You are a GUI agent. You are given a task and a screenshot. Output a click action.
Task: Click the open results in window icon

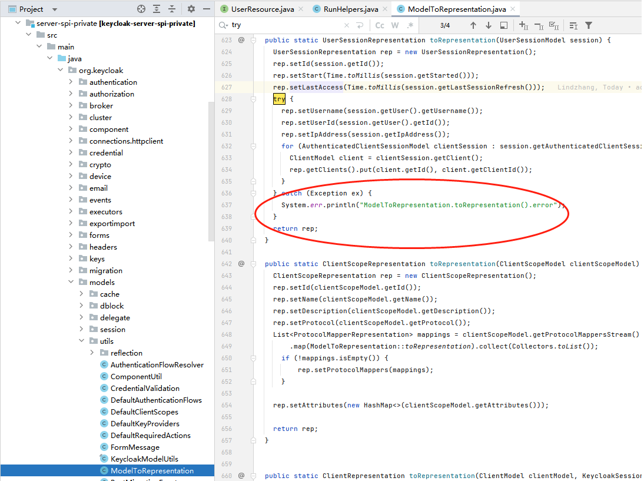(503, 25)
